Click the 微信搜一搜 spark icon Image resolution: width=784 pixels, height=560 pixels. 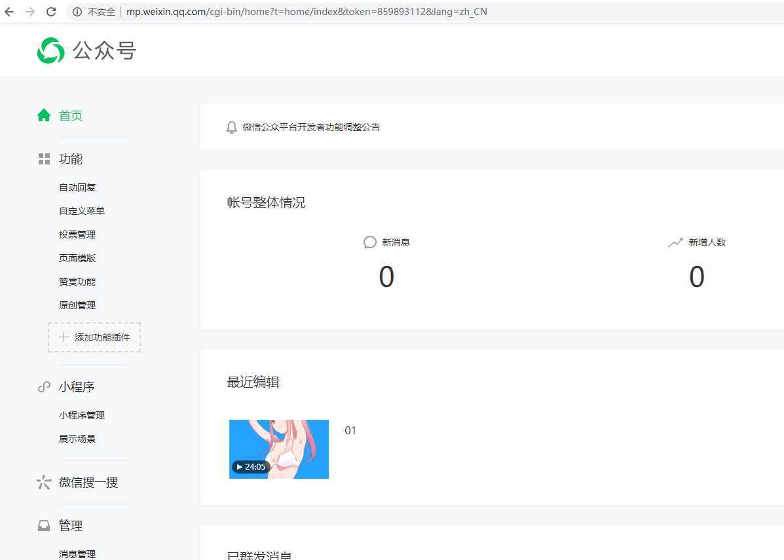click(x=44, y=483)
